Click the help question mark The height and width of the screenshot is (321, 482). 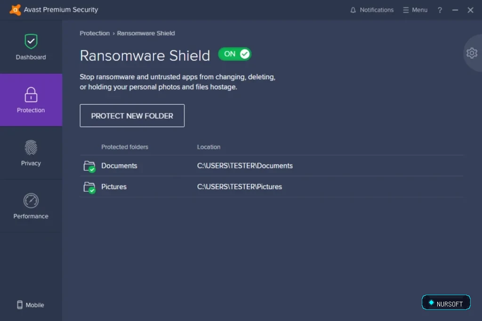pyautogui.click(x=440, y=10)
